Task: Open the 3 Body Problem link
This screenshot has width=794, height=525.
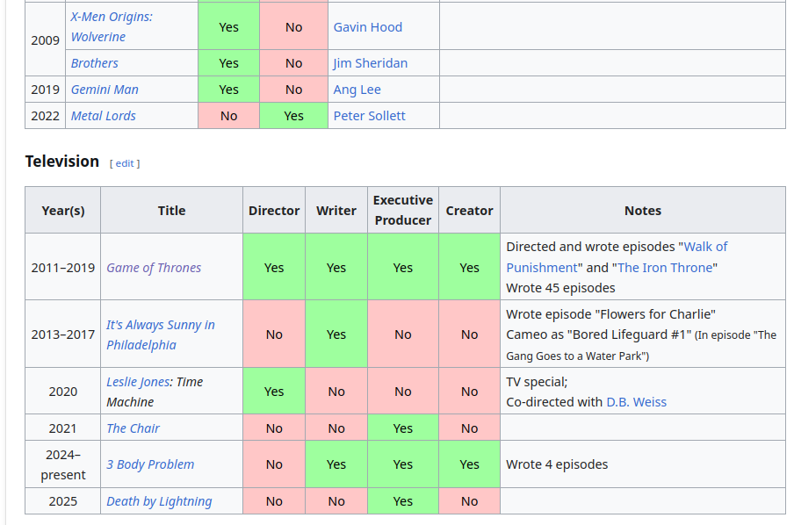Action: (150, 464)
